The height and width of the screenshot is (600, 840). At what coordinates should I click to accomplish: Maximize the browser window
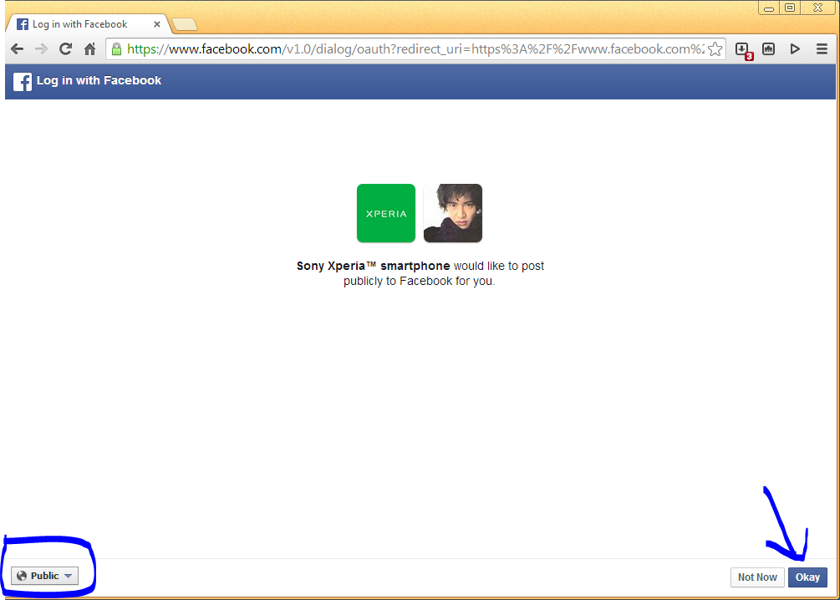[790, 8]
